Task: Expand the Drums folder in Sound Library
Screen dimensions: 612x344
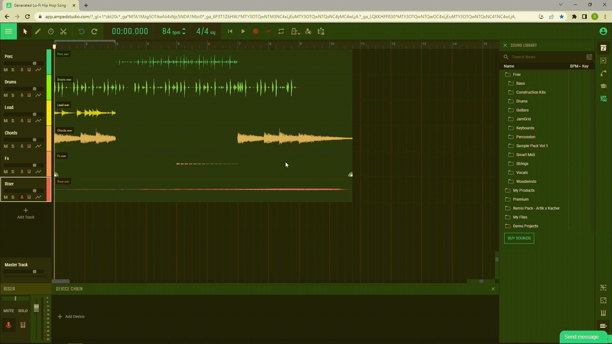Action: (521, 101)
